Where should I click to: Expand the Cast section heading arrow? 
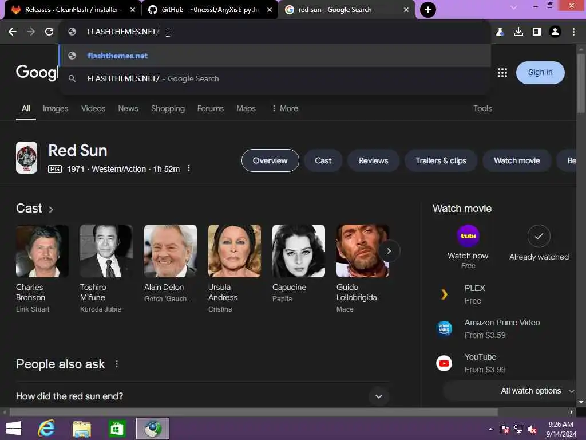pyautogui.click(x=51, y=210)
